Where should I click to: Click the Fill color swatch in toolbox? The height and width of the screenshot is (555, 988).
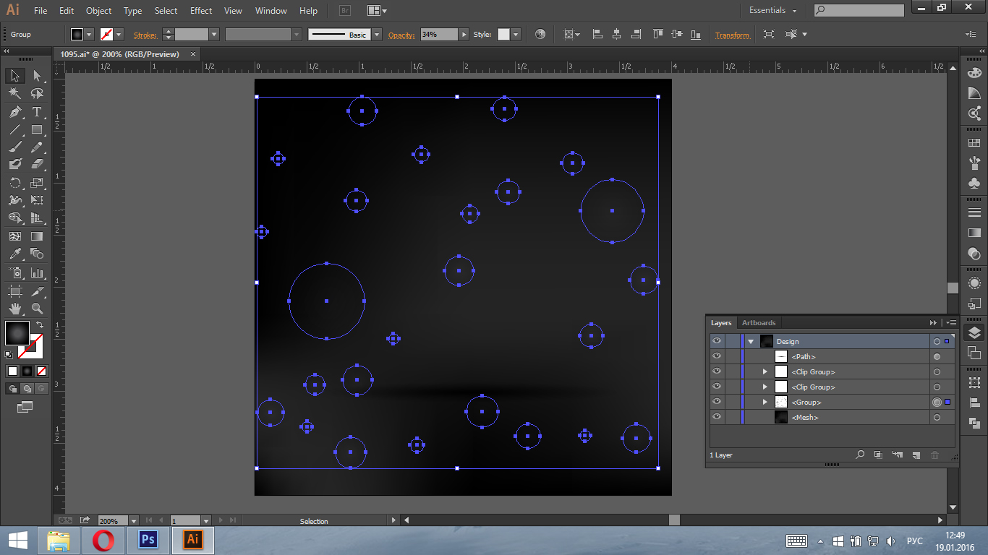tap(17, 333)
